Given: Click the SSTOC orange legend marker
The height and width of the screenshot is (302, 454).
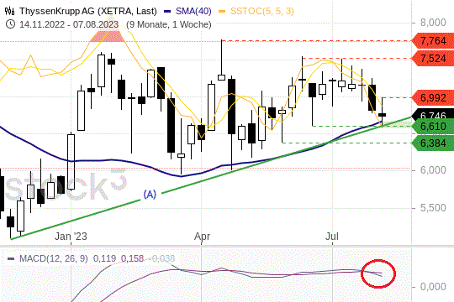Looking at the screenshot, I should 222,12.
